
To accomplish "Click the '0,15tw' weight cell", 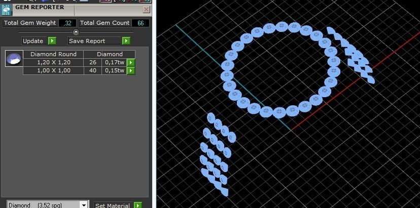I will (x=114, y=70).
